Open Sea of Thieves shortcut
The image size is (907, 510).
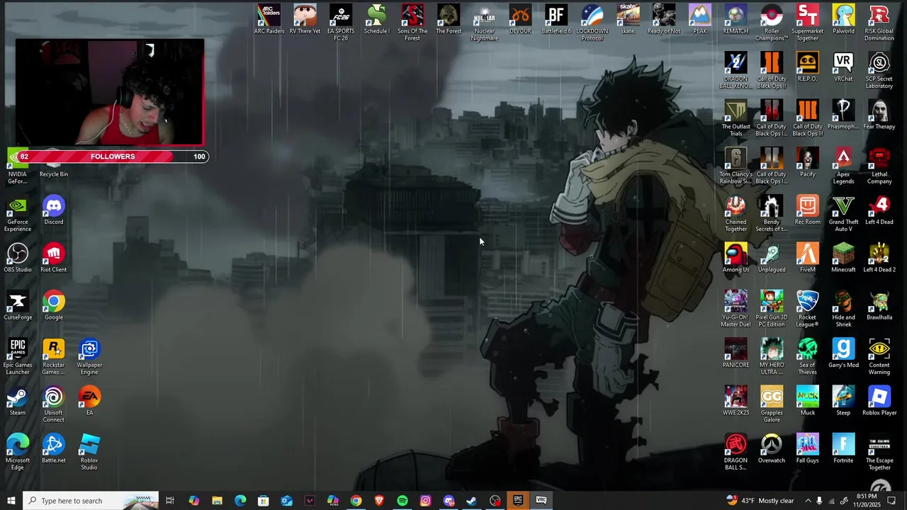point(807,356)
